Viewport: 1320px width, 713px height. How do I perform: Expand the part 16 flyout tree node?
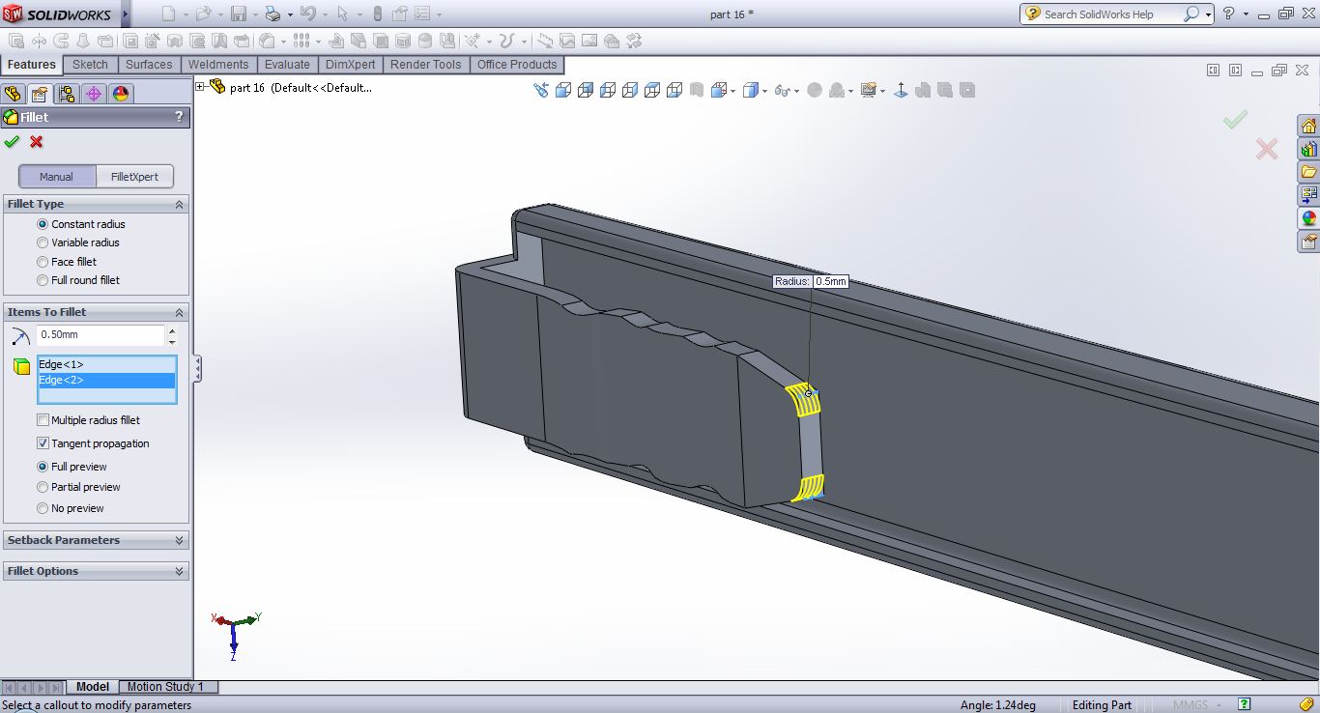click(x=200, y=87)
